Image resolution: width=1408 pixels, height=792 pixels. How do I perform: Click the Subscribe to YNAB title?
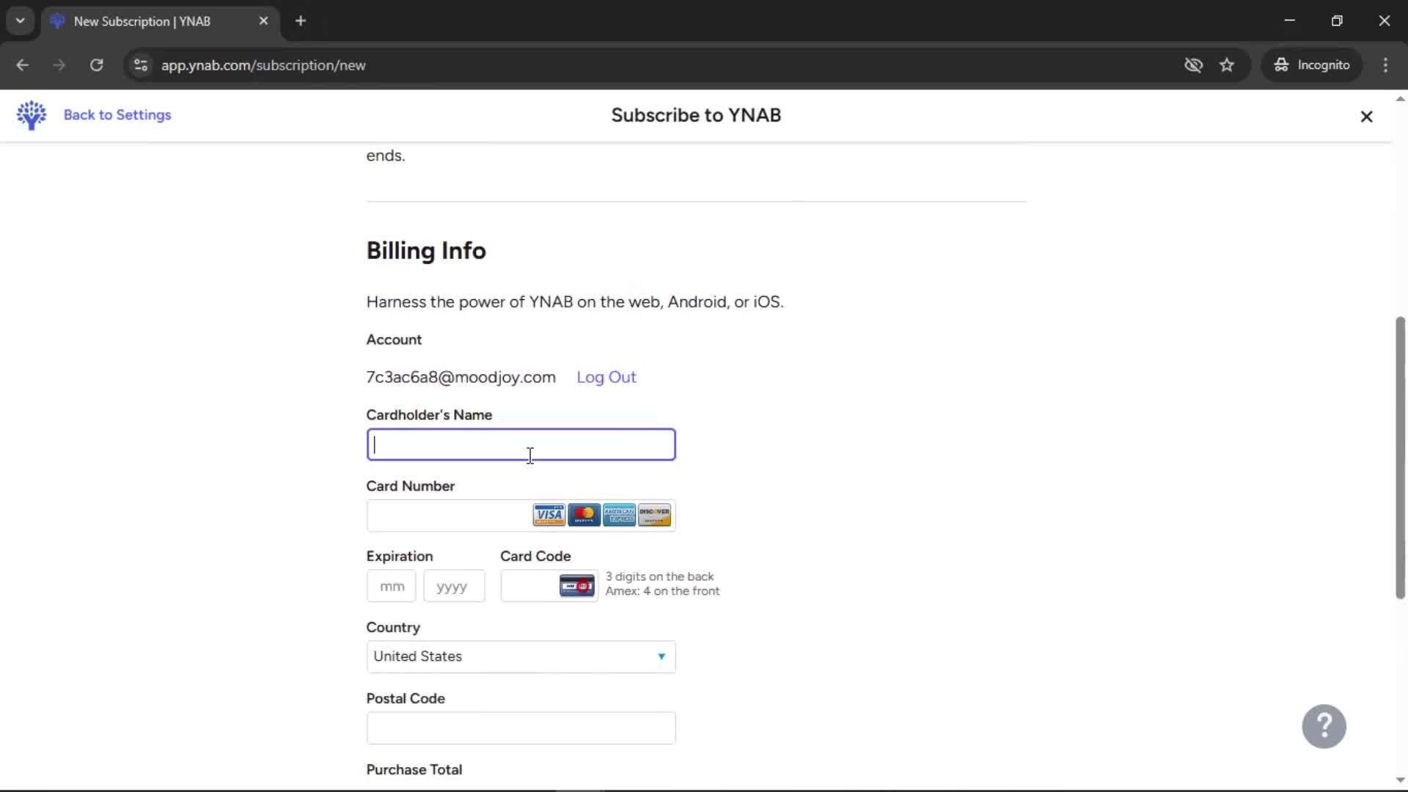(x=696, y=115)
